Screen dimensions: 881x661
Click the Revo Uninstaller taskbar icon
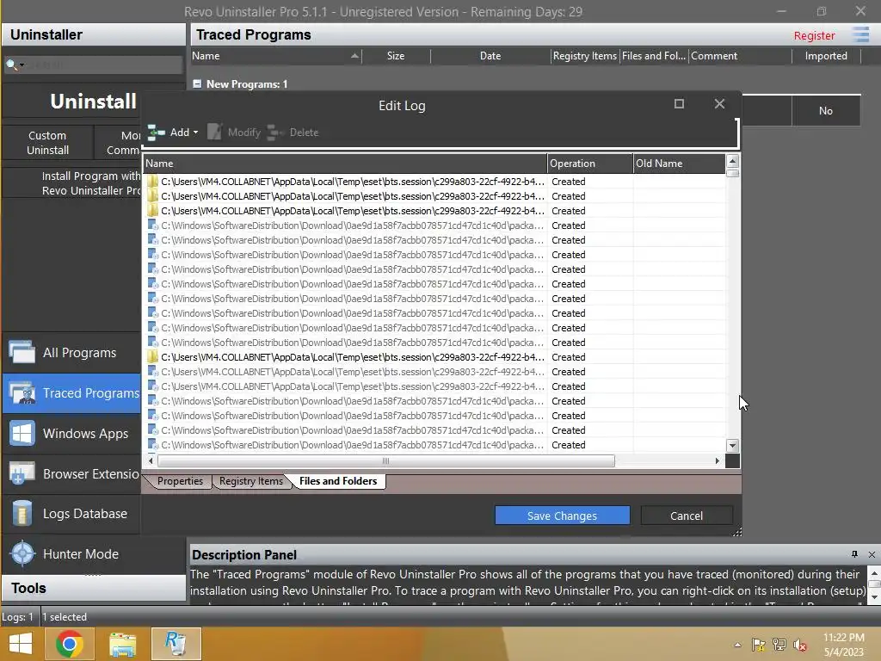[x=176, y=644]
